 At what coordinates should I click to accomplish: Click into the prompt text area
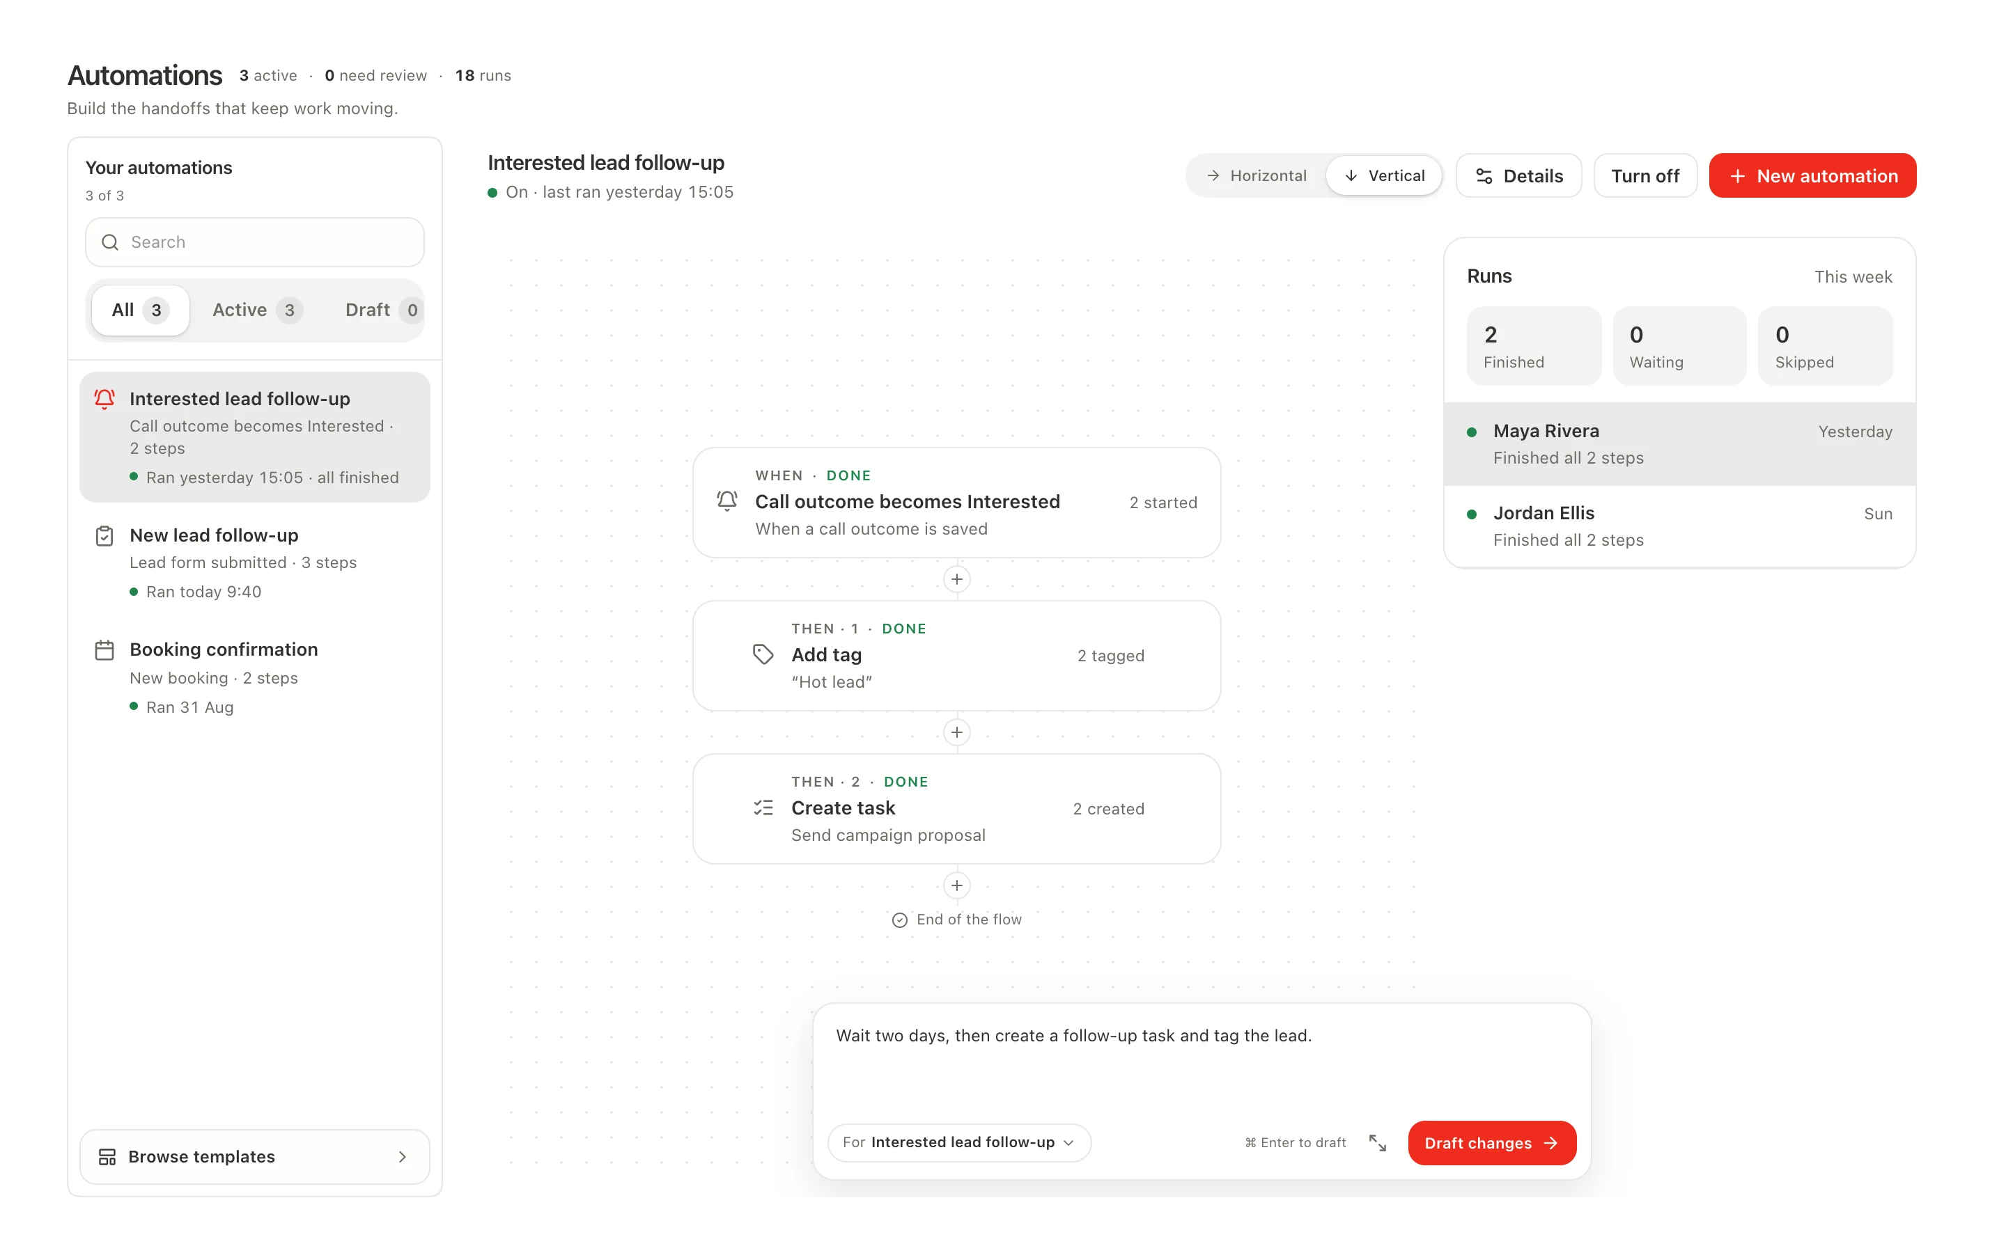tap(1201, 1061)
